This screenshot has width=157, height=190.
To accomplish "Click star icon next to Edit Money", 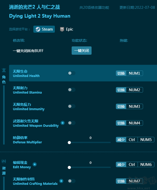I will click(35, 164).
